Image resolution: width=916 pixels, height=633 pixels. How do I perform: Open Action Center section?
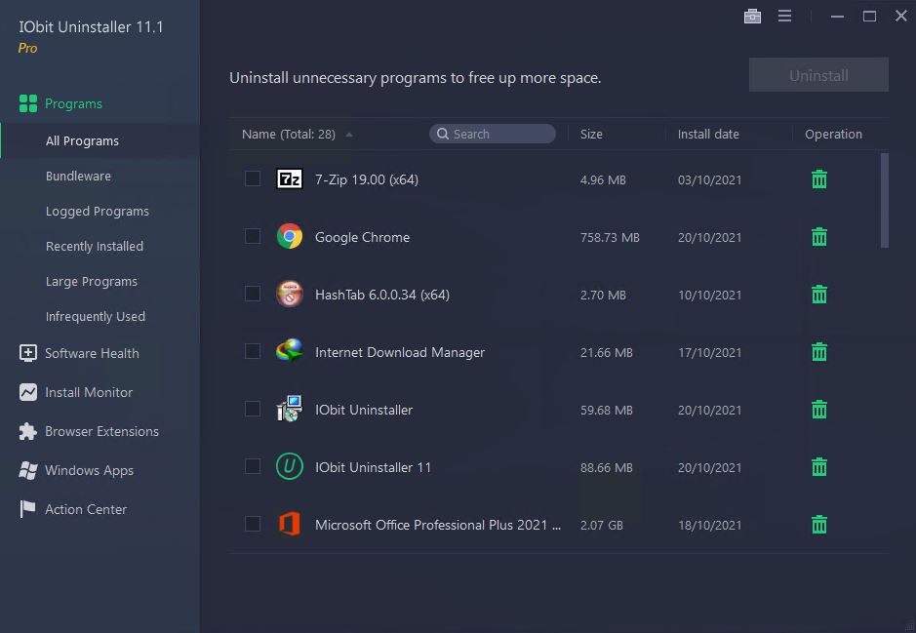click(86, 509)
